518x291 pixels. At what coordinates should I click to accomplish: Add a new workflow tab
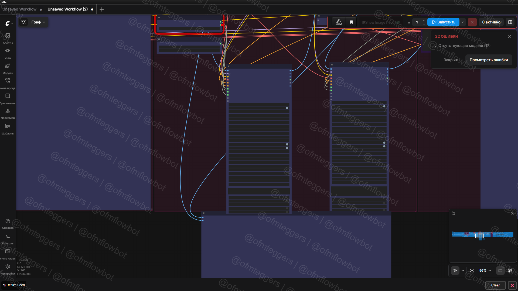[x=102, y=9]
